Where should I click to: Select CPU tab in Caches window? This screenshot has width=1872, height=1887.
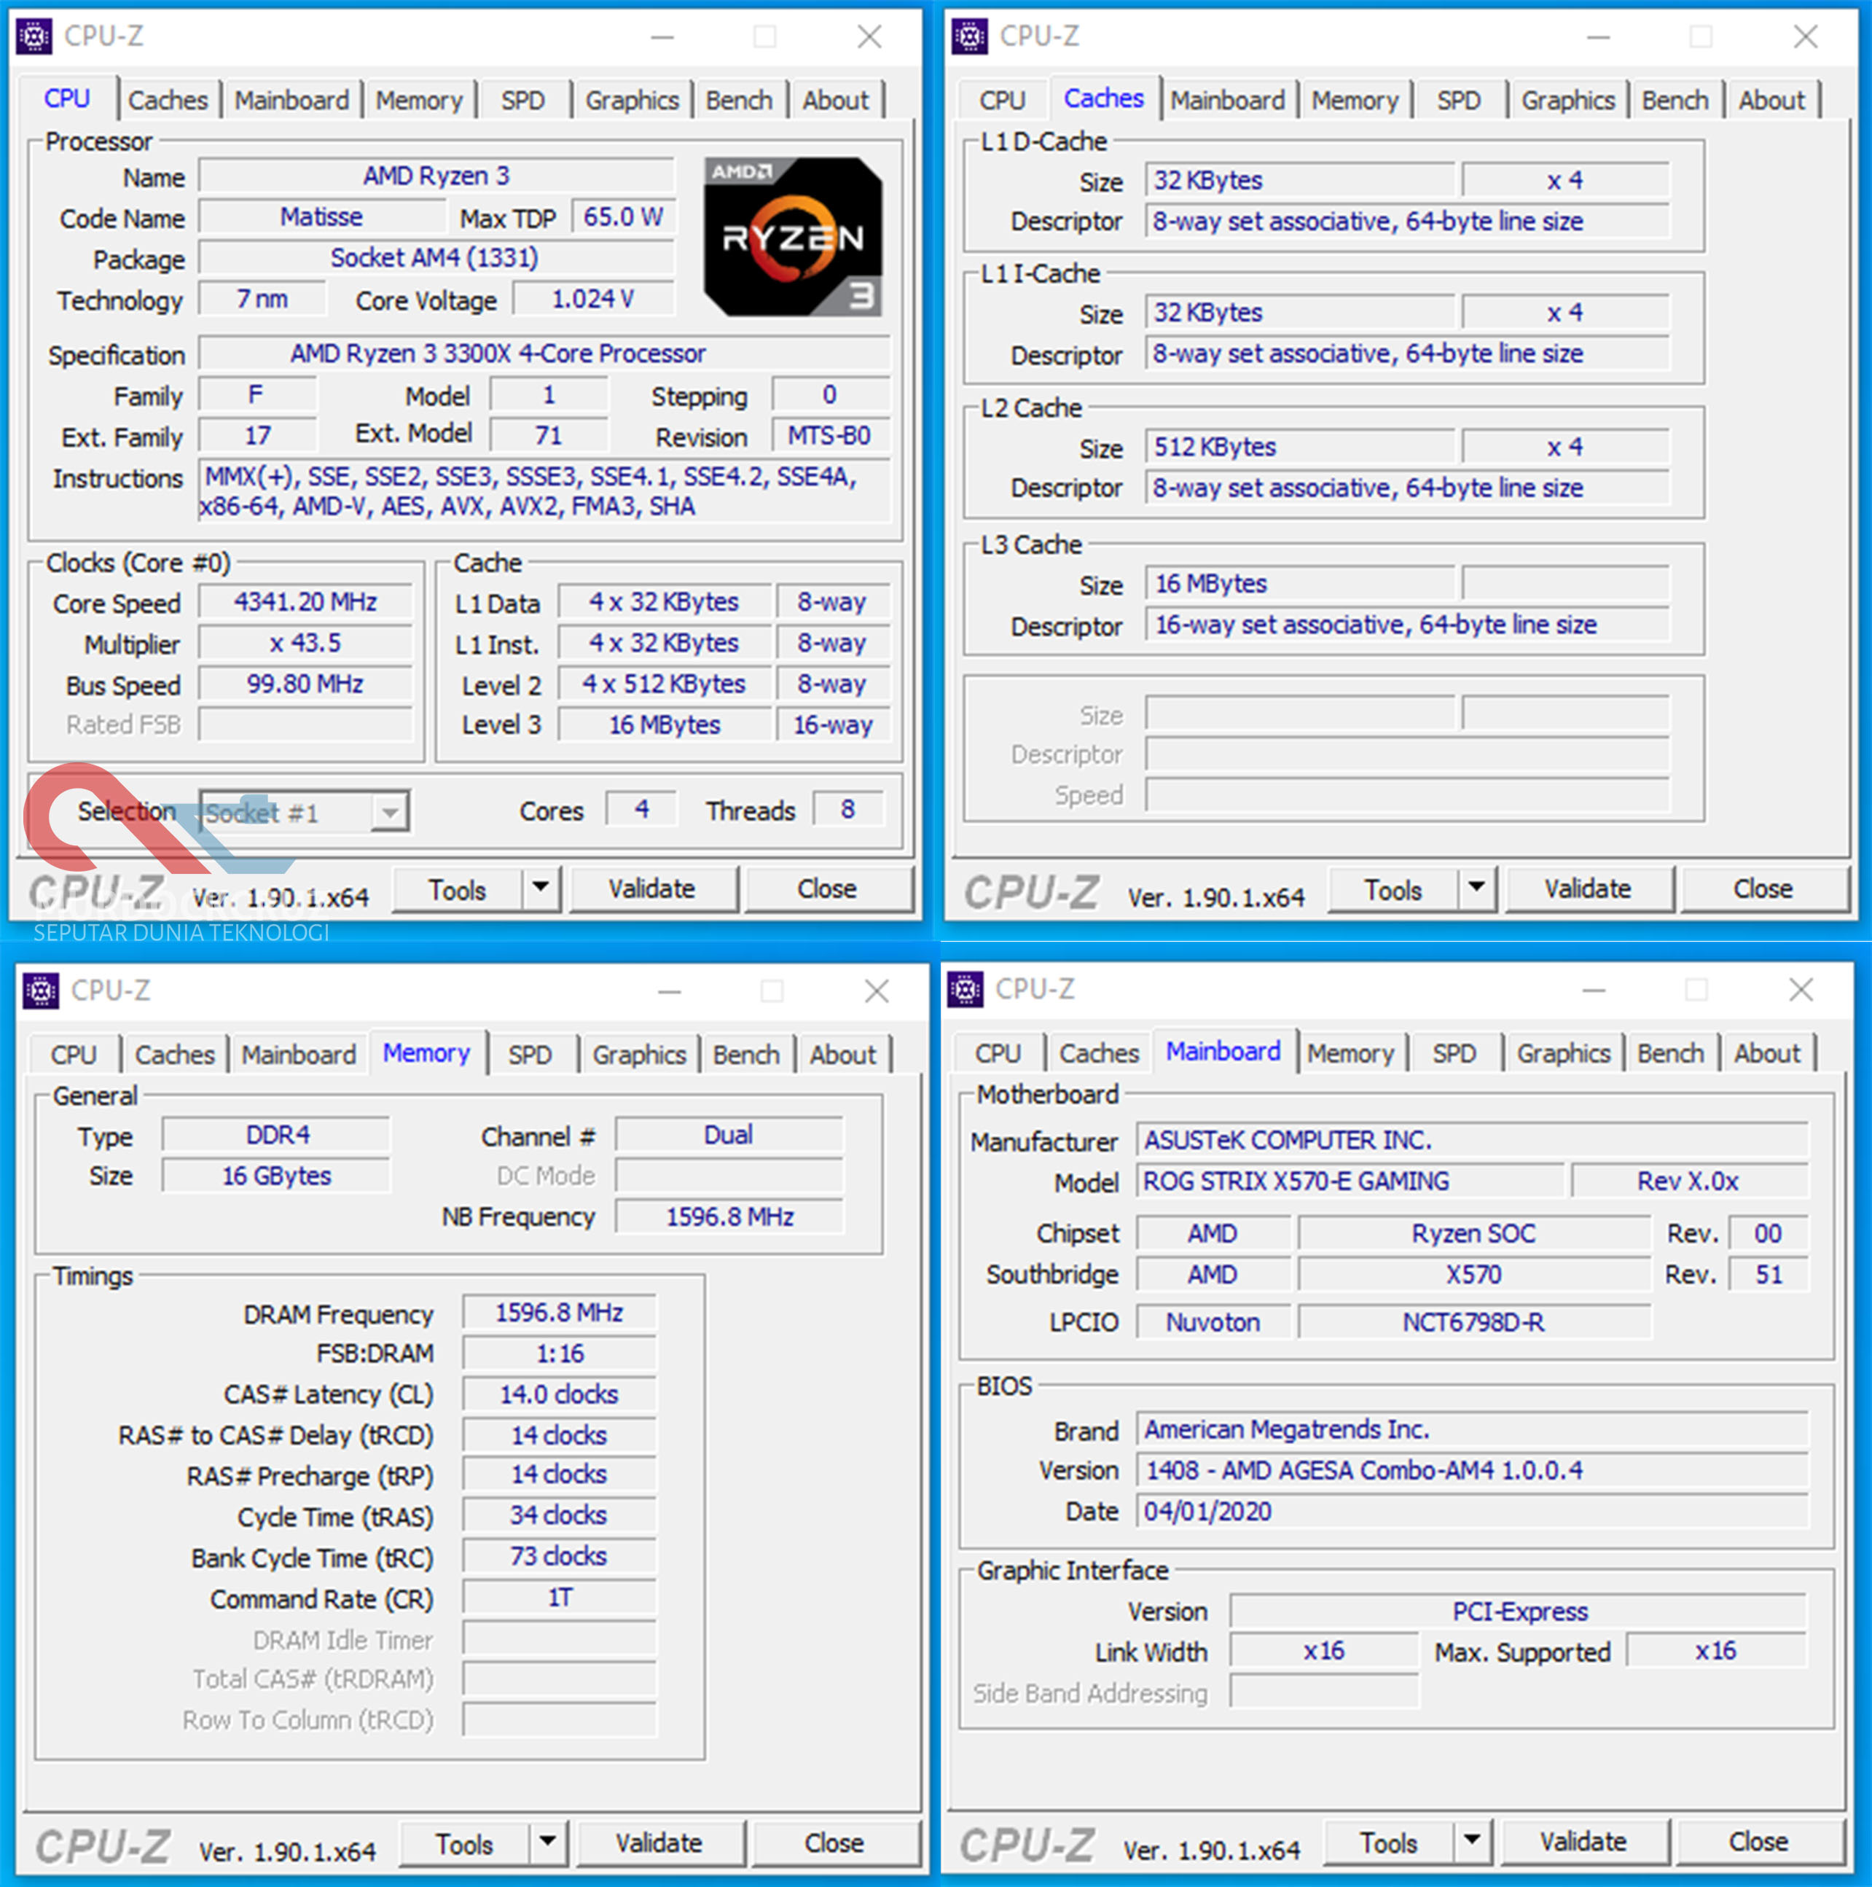pos(1002,101)
